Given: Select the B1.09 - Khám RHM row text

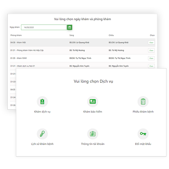Looking at the screenshot, I should [x=19, y=58].
